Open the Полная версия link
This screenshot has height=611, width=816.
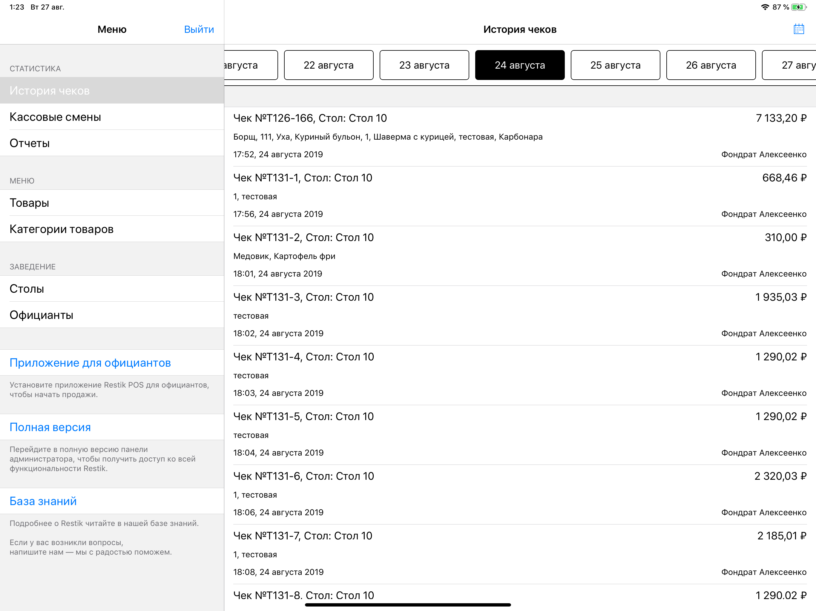[x=50, y=427]
